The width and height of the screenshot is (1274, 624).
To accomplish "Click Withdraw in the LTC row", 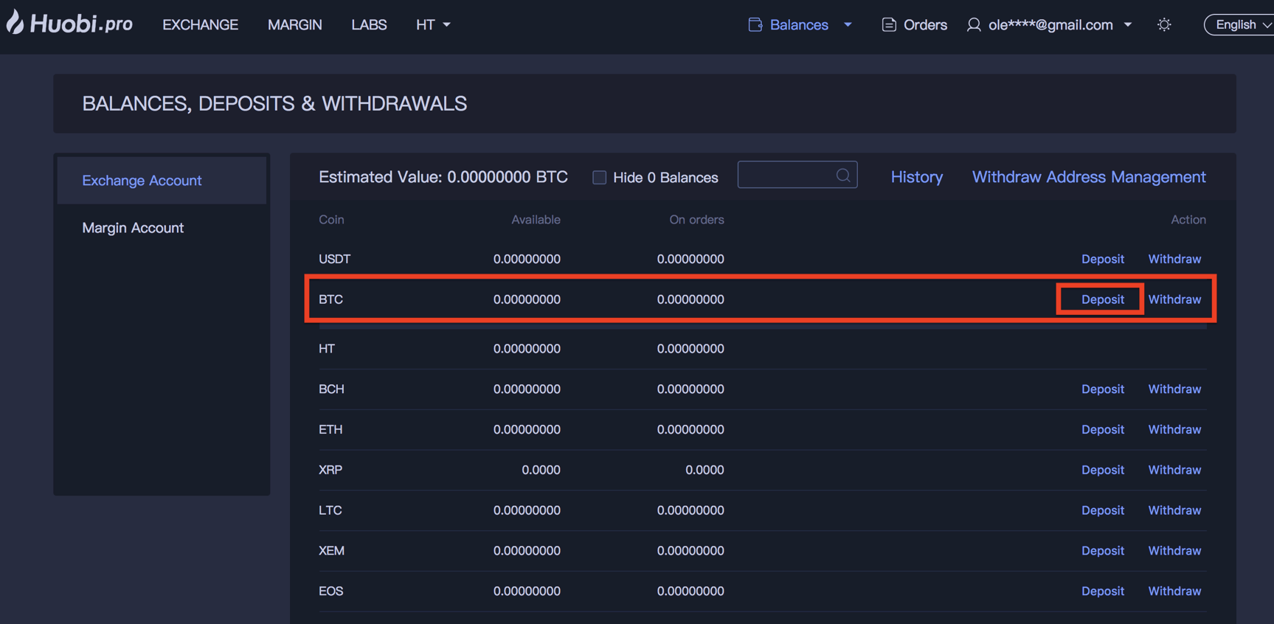I will [1174, 510].
